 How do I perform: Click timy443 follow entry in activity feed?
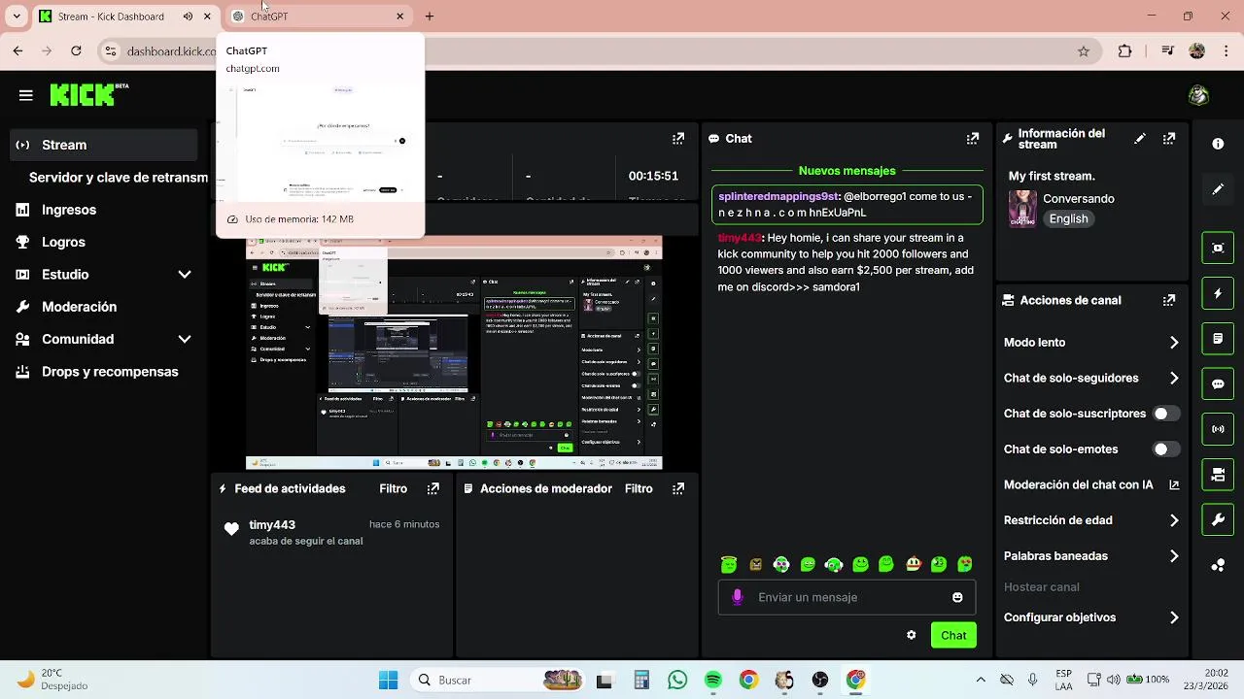331,532
